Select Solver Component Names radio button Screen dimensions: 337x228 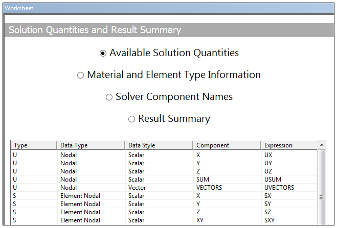109,97
